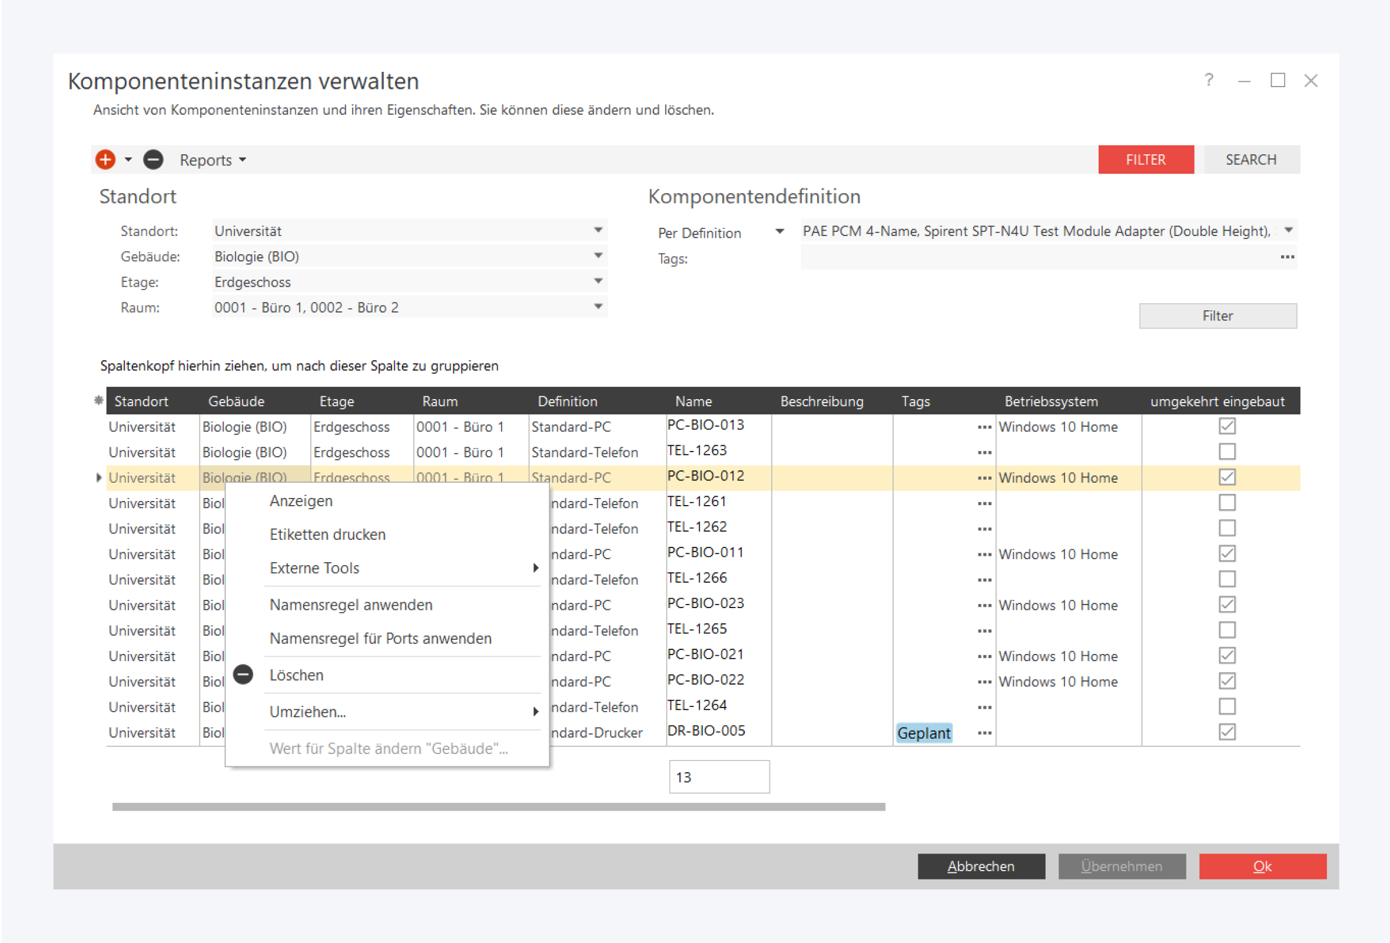Click the help question mark icon
1390x943 pixels.
pos(1208,80)
